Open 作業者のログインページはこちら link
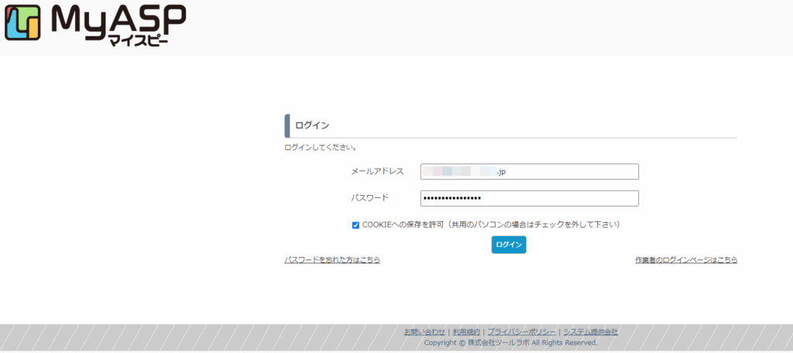Viewport: 793px width, 353px height. [x=685, y=260]
